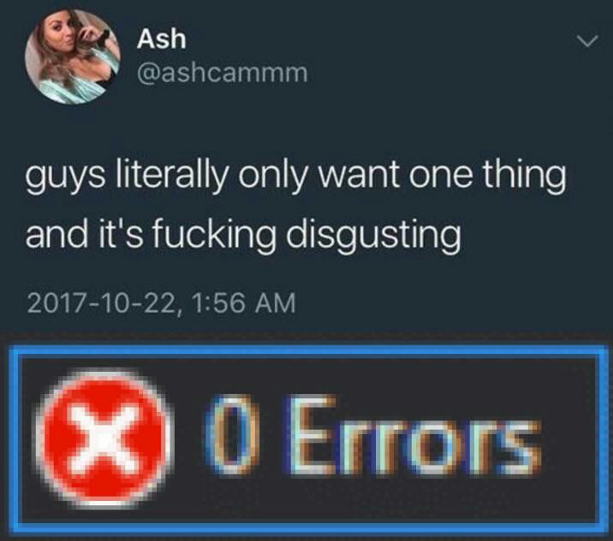Click the 1:56 AM time text
The width and height of the screenshot is (613, 541).
tap(244, 303)
